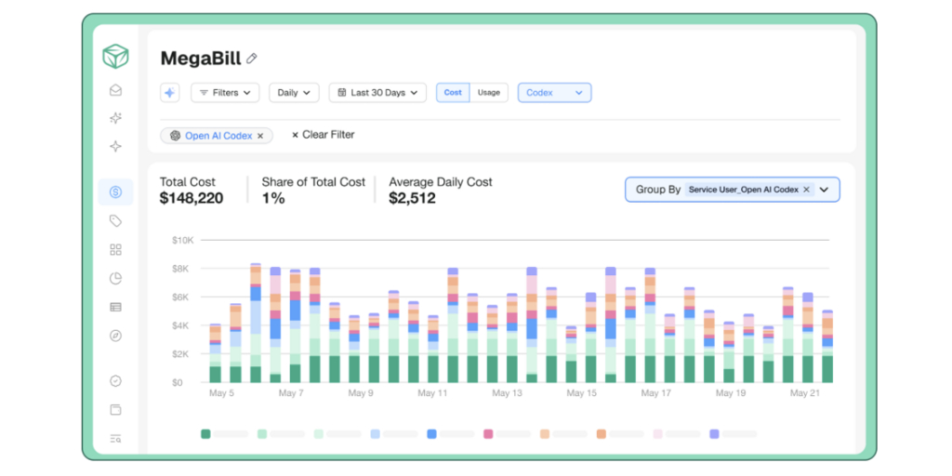Open the Codex selector dropdown
The image size is (952, 476).
554,93
